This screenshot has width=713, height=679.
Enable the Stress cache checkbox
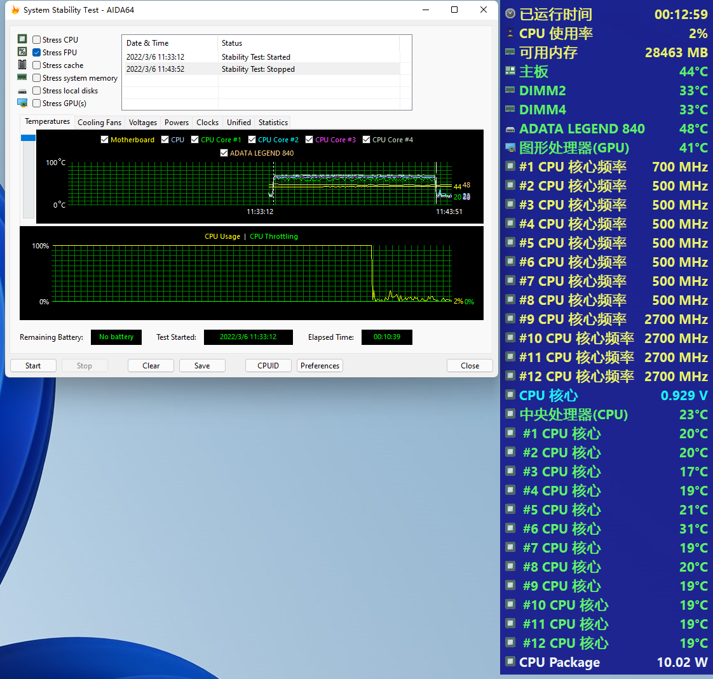(37, 65)
